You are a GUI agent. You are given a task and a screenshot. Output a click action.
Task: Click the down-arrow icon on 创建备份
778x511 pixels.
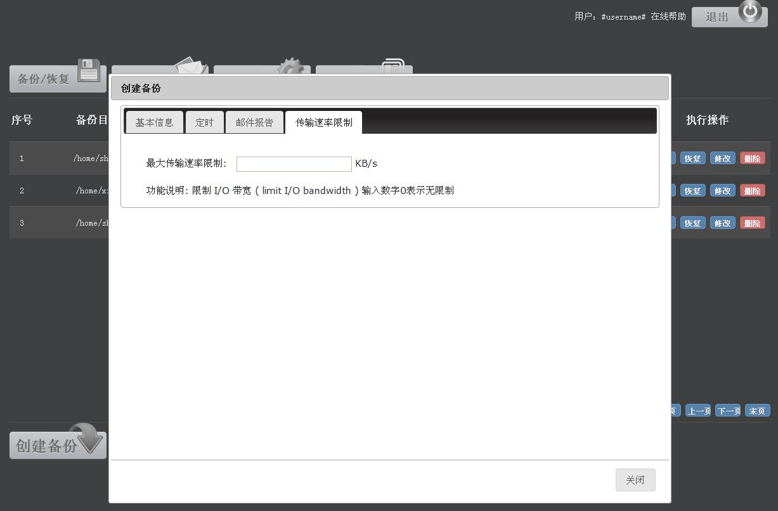(86, 439)
